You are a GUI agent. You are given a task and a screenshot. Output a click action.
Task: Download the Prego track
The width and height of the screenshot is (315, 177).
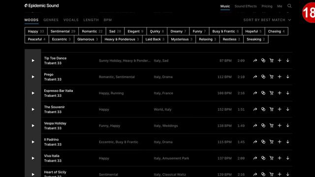(287, 77)
